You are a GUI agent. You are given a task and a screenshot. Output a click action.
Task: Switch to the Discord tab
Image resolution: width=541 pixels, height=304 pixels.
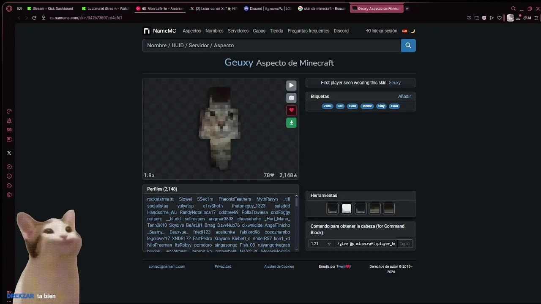tap(268, 8)
